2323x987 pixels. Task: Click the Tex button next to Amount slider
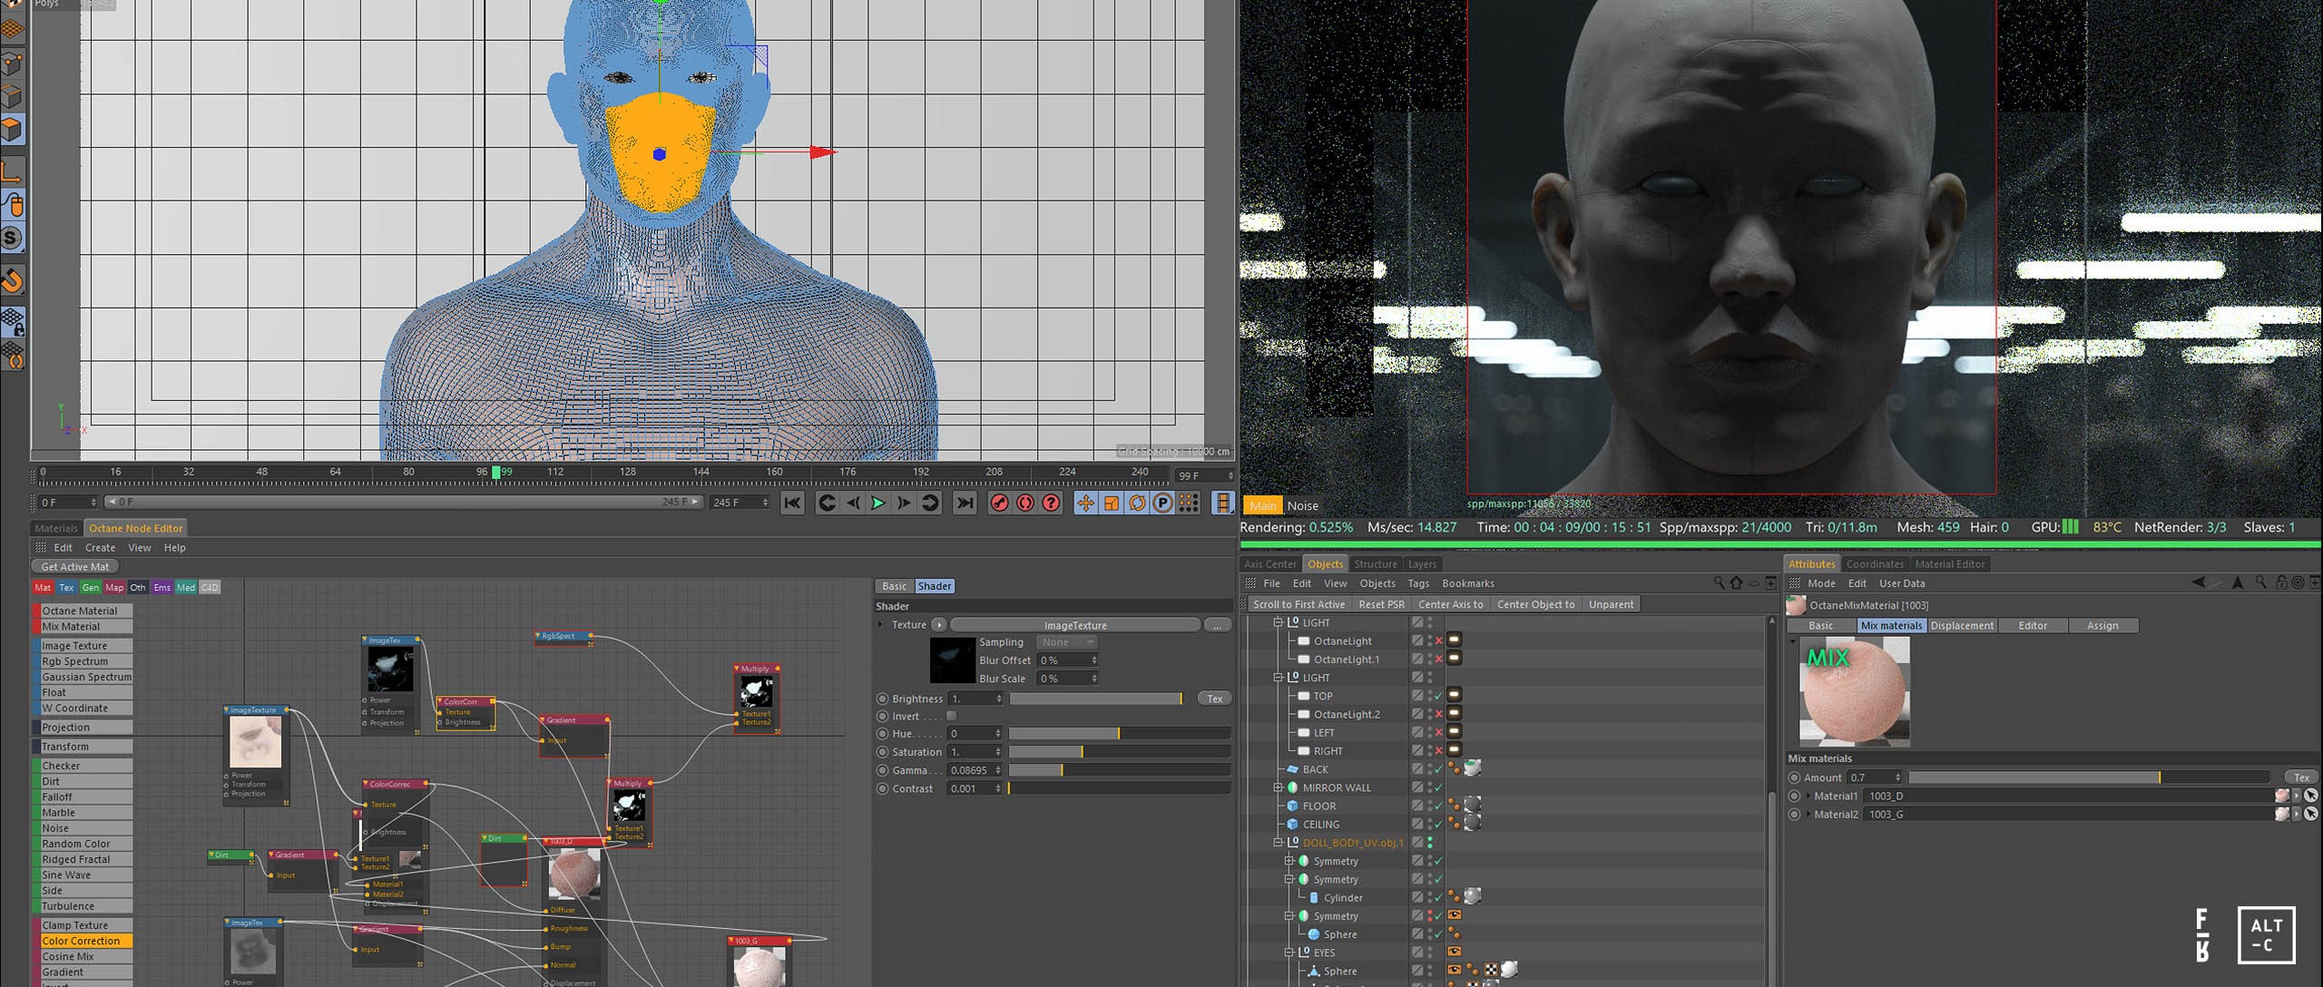[x=2301, y=777]
